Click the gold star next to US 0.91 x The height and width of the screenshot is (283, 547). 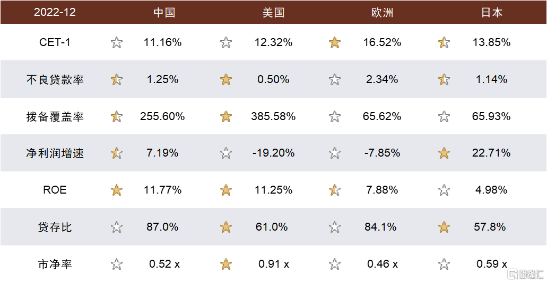click(x=225, y=264)
